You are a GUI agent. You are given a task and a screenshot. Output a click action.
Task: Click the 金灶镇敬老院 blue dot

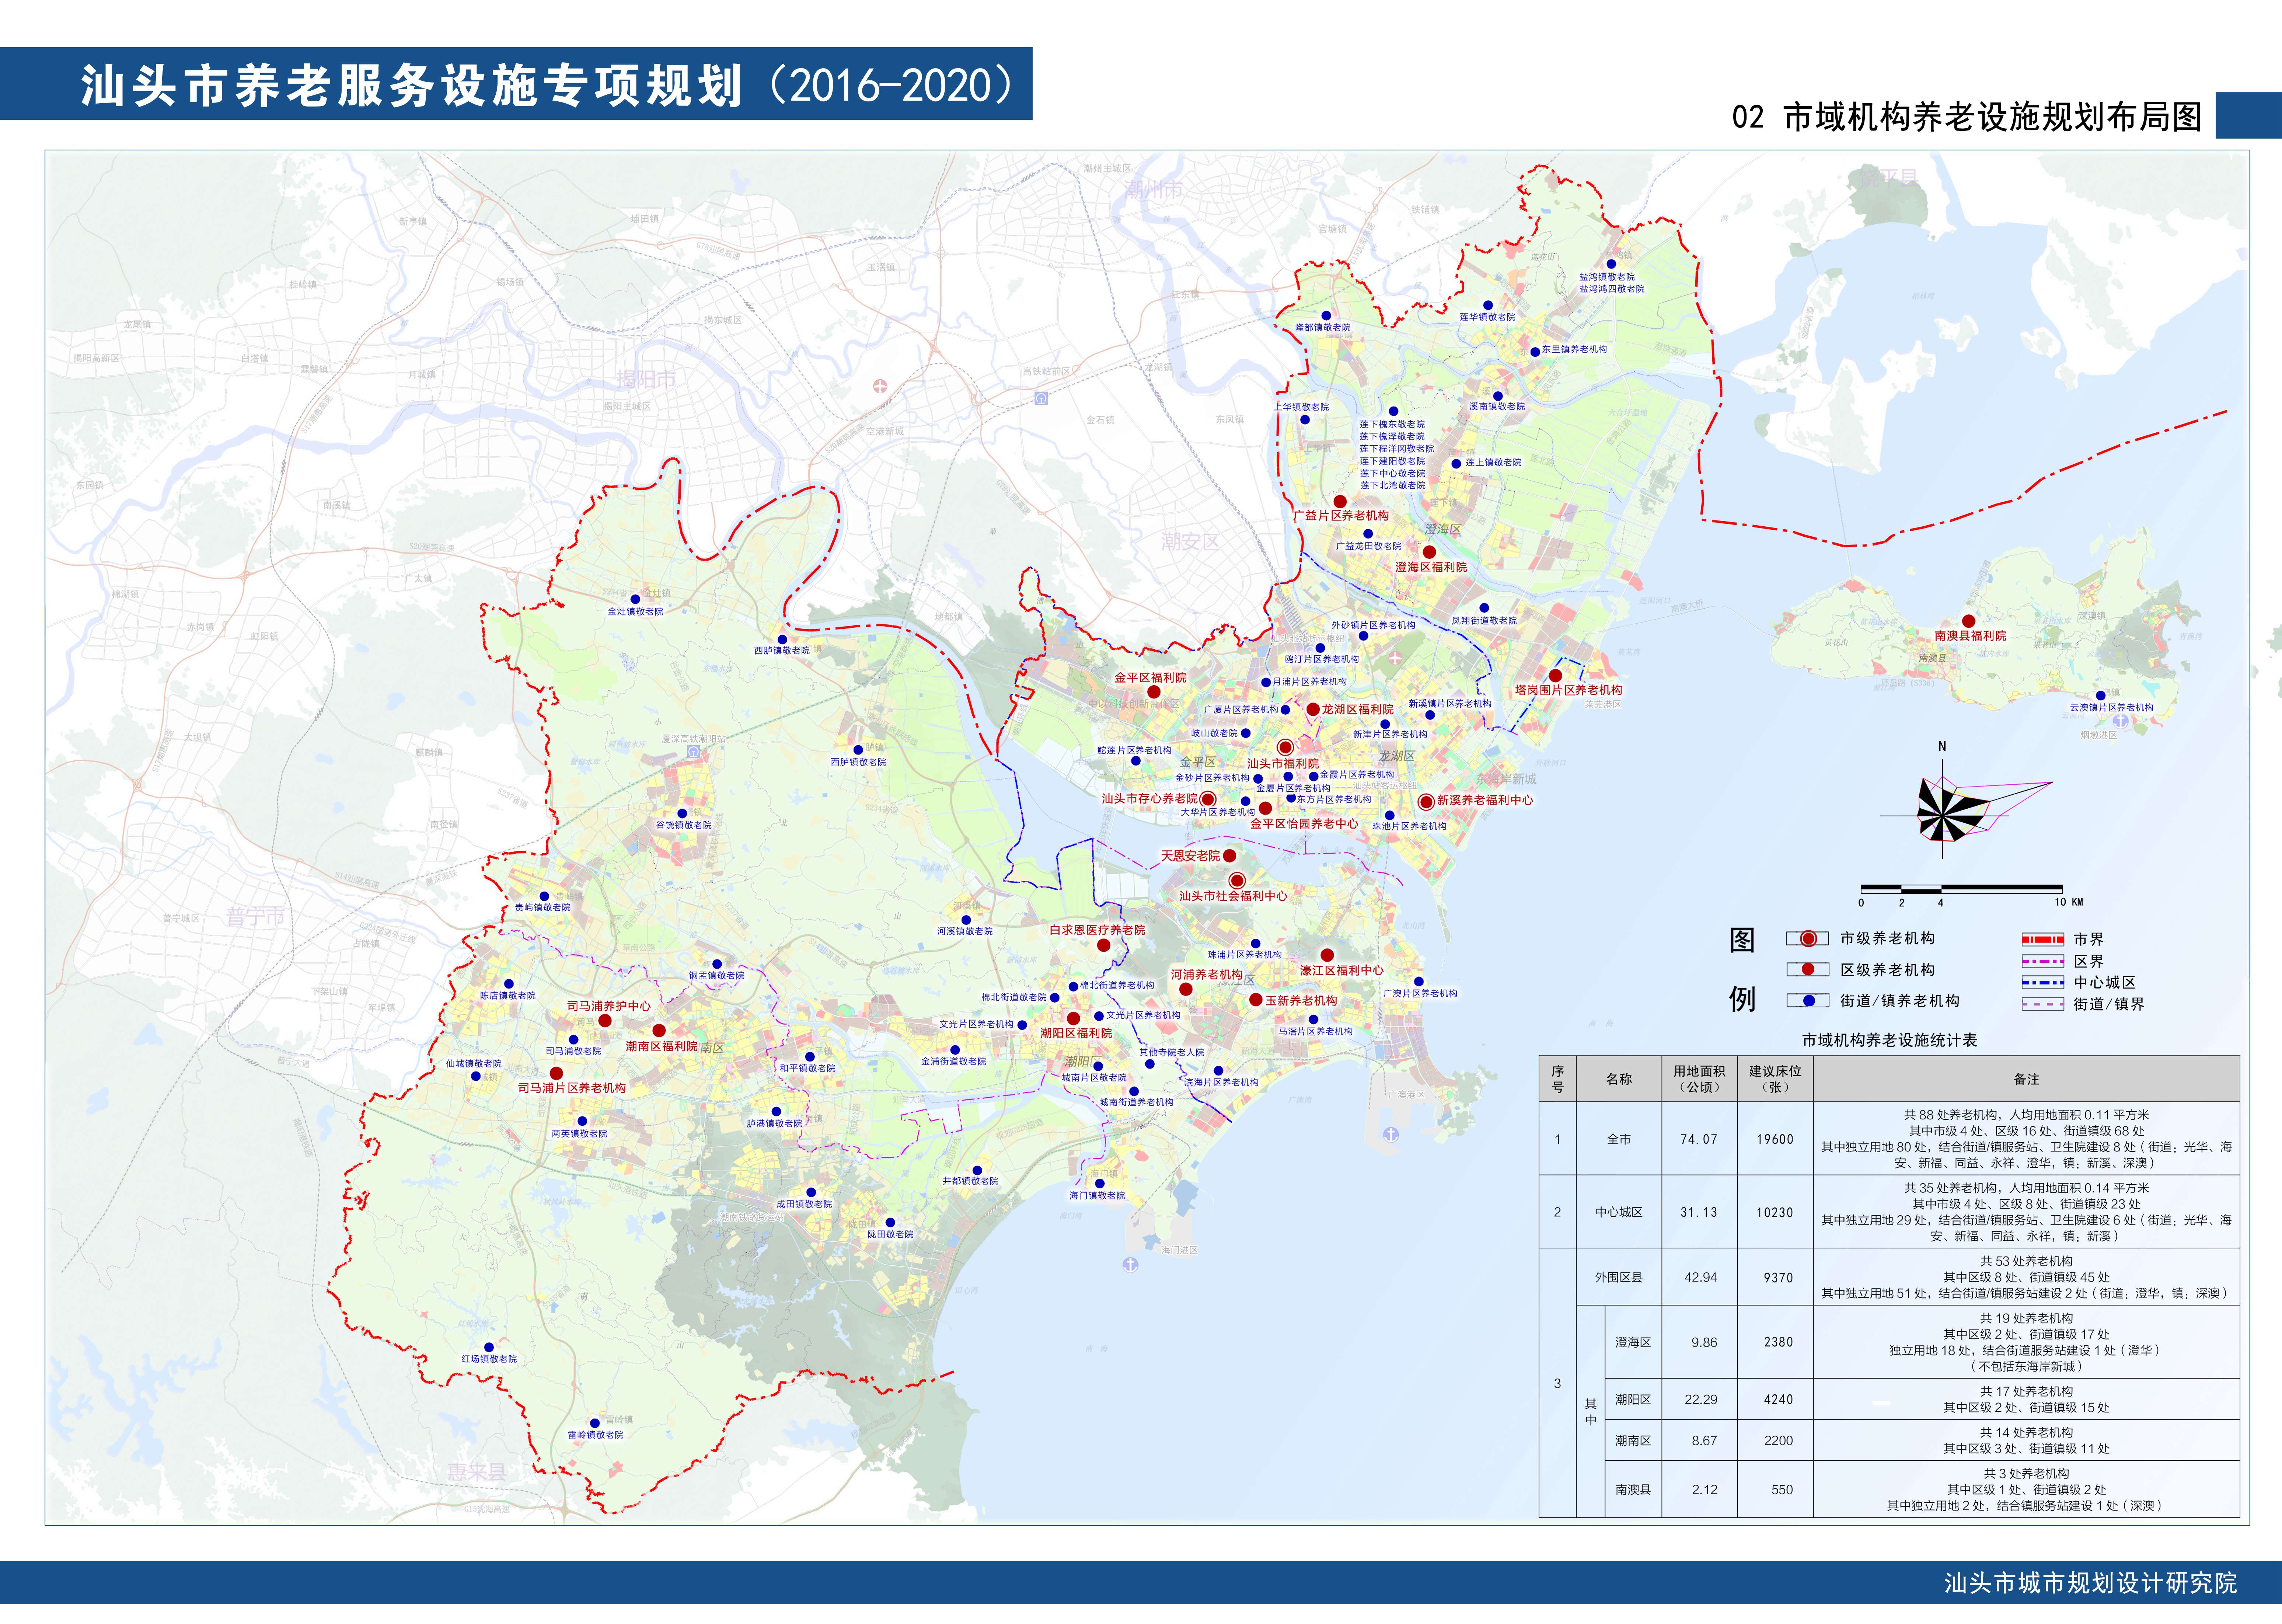point(635,599)
